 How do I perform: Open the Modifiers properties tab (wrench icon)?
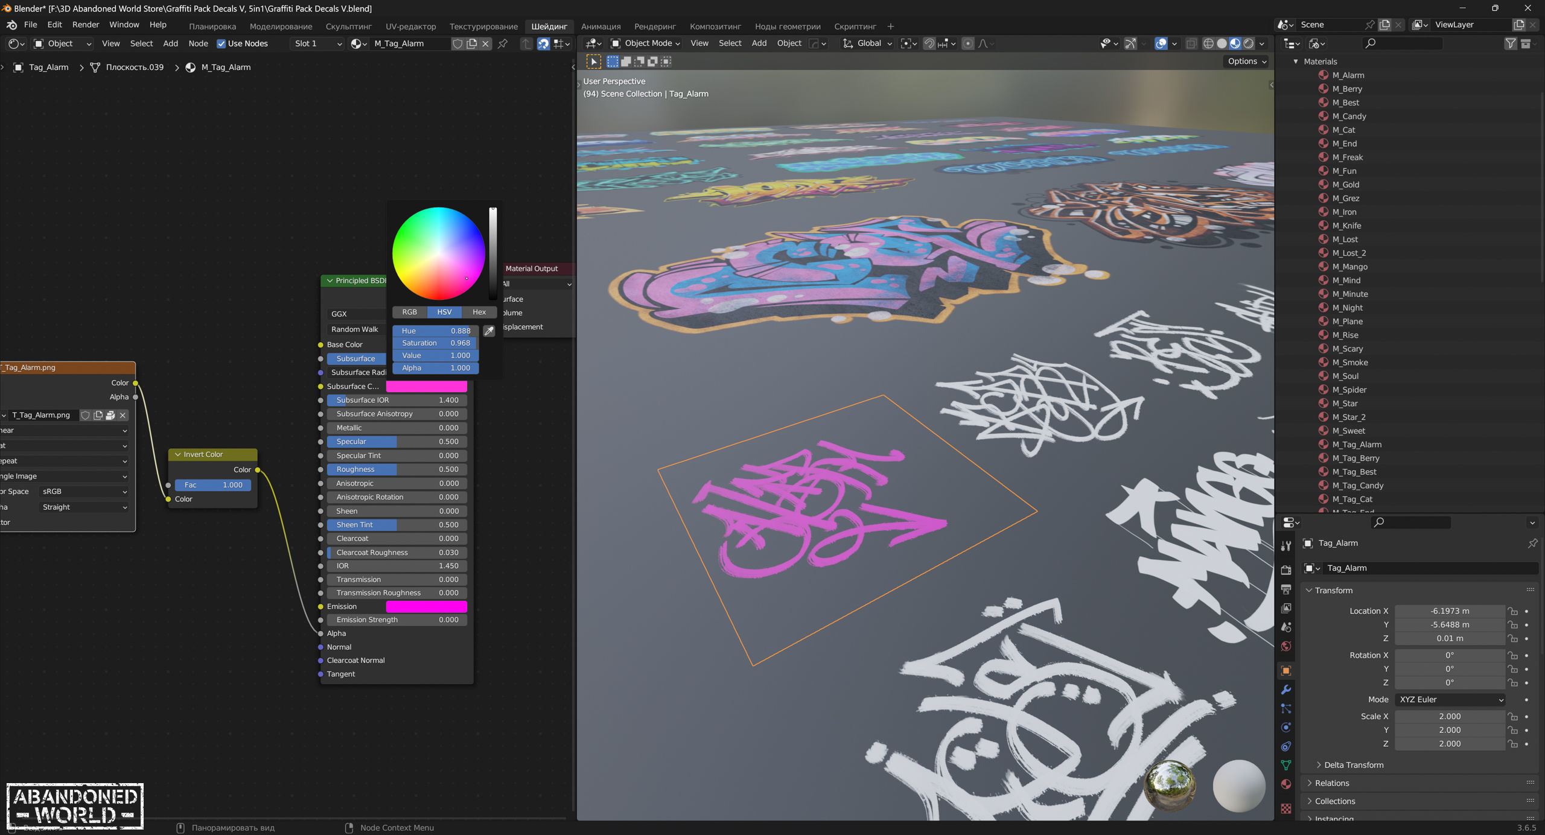click(x=1286, y=690)
